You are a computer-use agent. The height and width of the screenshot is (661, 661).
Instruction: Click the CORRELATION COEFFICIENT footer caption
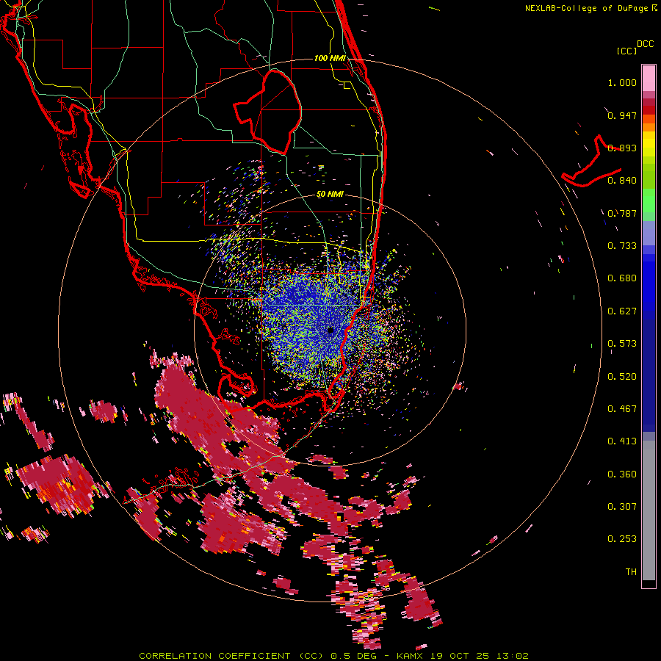pos(333,656)
